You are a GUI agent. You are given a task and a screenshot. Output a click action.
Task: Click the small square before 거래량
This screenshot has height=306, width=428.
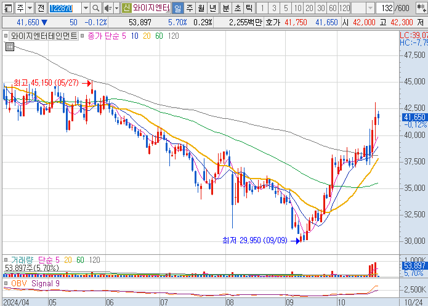click(6, 260)
